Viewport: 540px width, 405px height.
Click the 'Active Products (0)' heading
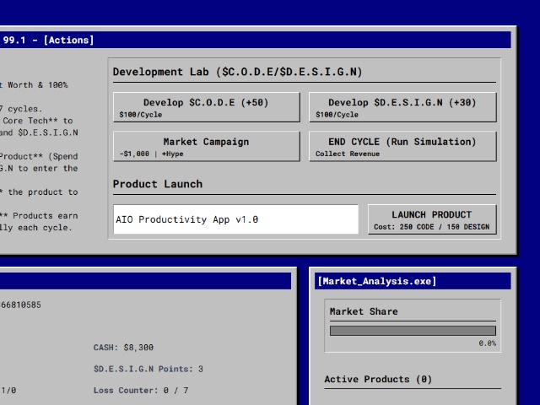[378, 379]
